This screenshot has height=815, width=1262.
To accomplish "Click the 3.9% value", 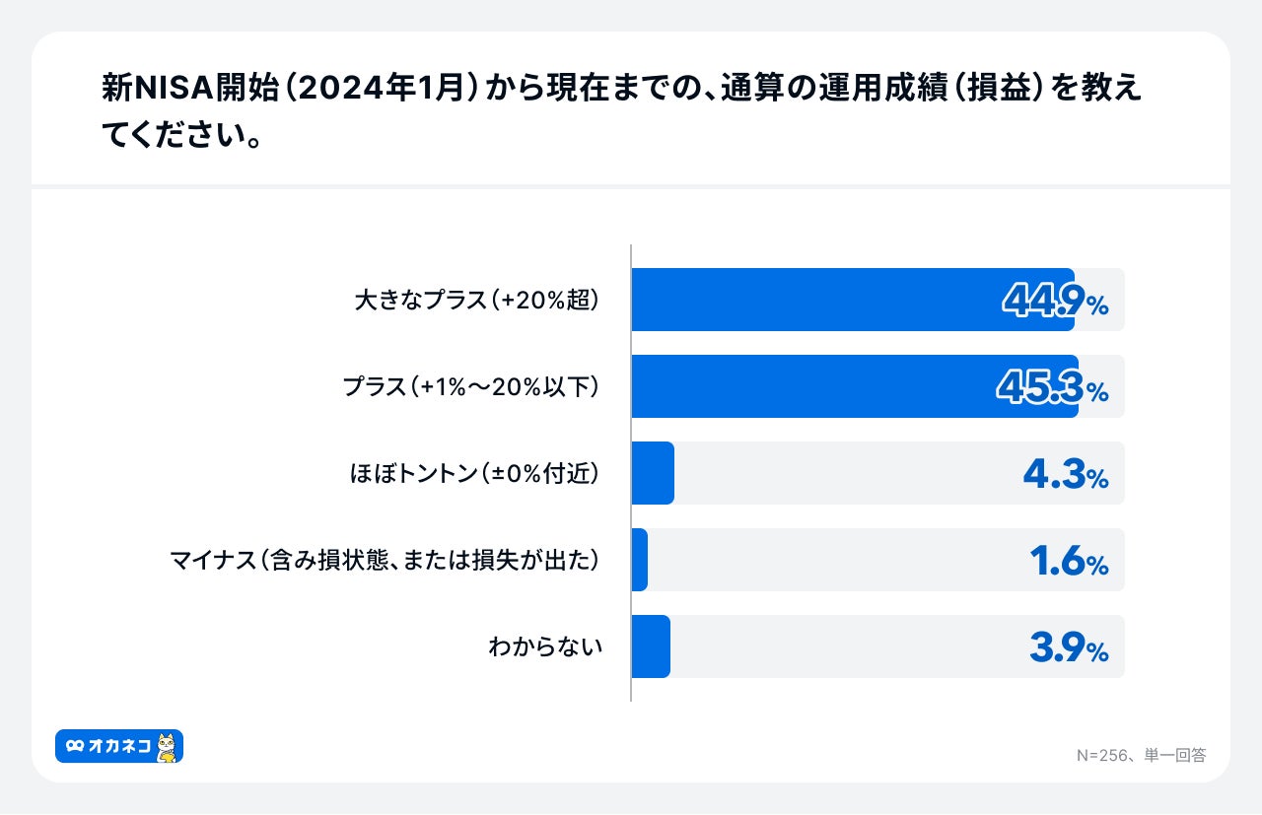I will pos(1069,648).
